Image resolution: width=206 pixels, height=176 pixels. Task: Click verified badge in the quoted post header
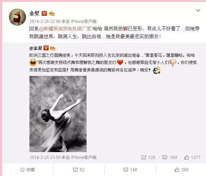pyautogui.click(x=46, y=48)
